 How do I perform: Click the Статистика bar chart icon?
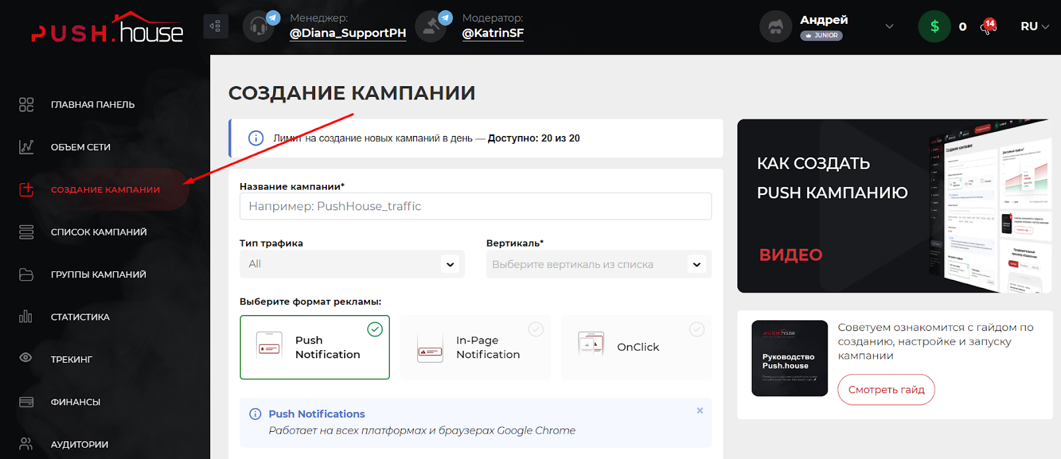26,317
